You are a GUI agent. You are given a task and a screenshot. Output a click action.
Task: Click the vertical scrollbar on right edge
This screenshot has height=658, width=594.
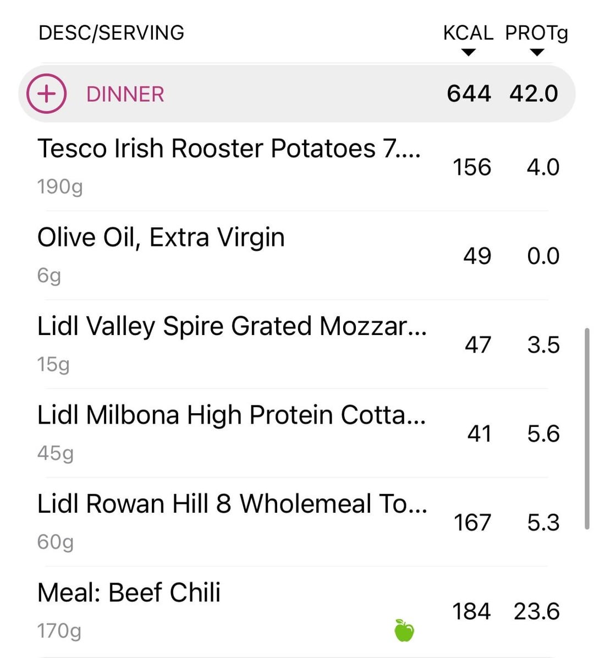coord(587,429)
